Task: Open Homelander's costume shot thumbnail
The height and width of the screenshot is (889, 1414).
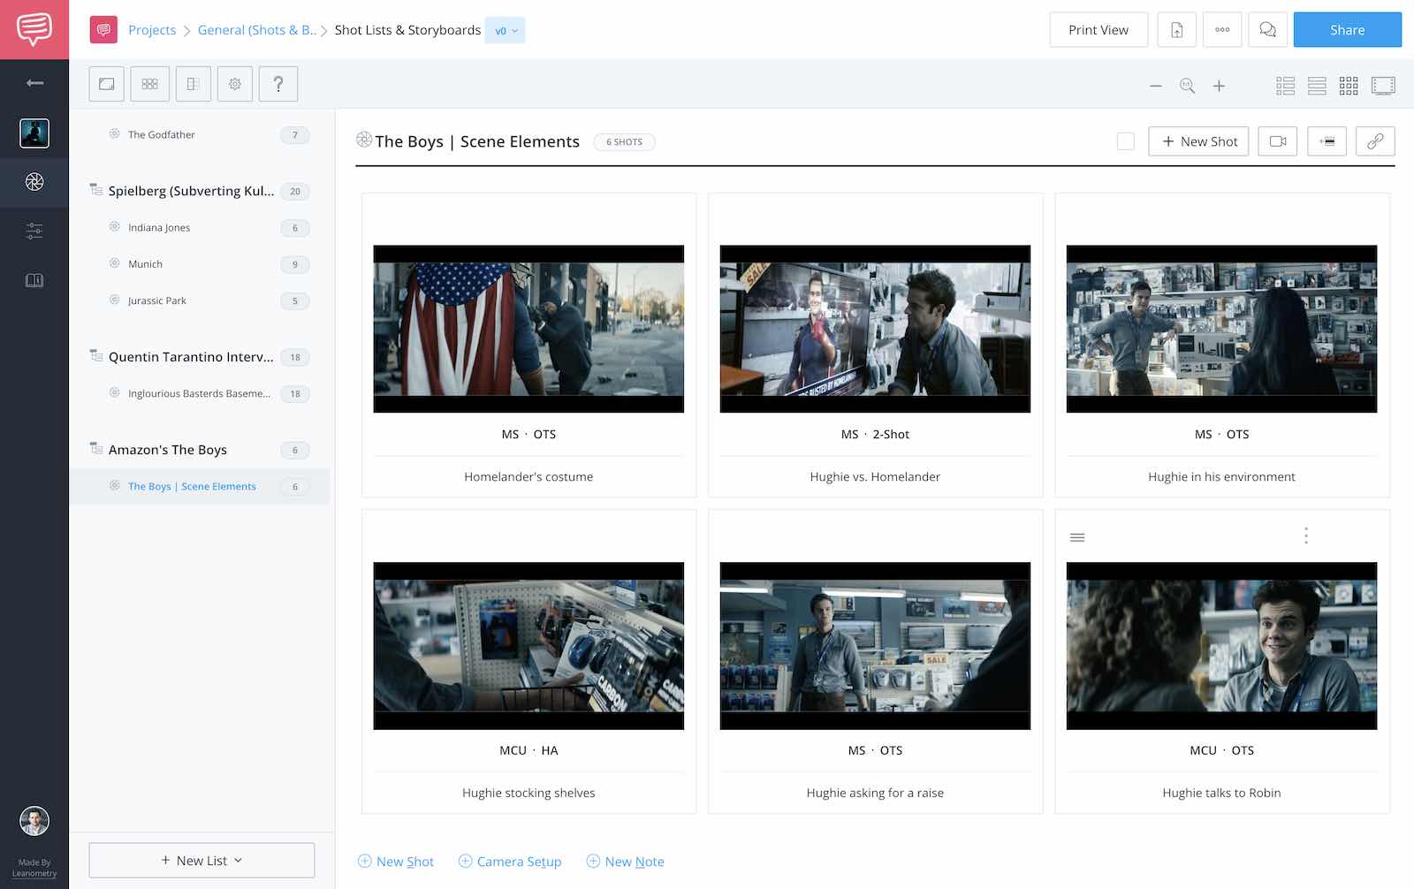Action: tap(528, 329)
